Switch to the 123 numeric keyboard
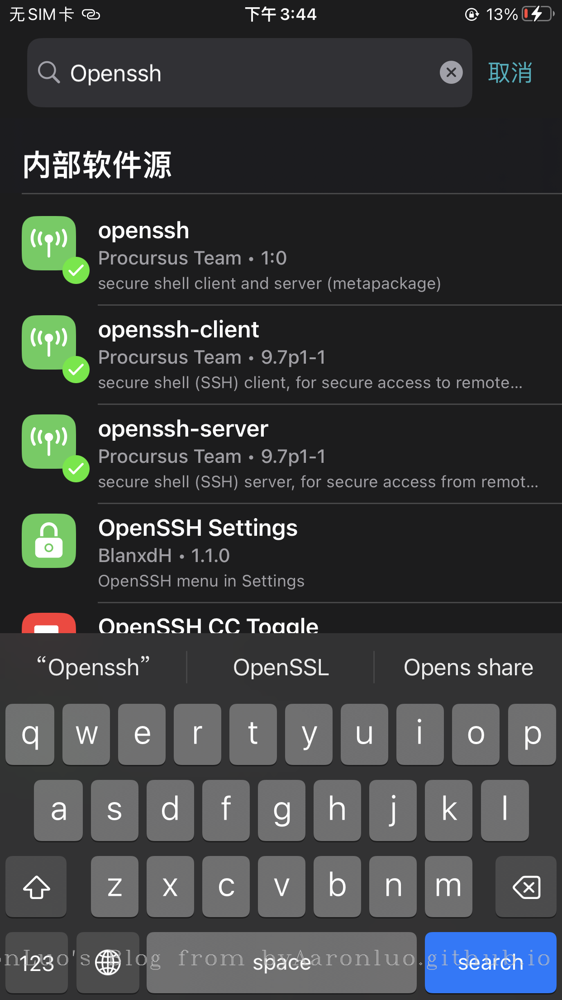Image resolution: width=562 pixels, height=1000 pixels. coord(37,962)
